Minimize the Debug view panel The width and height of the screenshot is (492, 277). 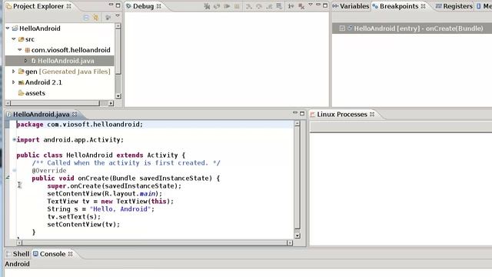point(317,5)
